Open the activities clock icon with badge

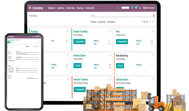tap(132, 8)
